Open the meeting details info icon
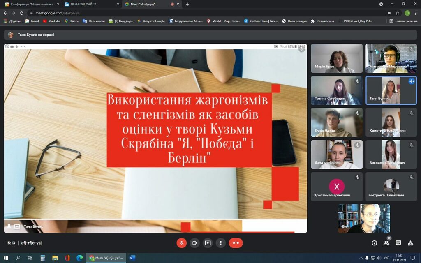 pos(374,243)
